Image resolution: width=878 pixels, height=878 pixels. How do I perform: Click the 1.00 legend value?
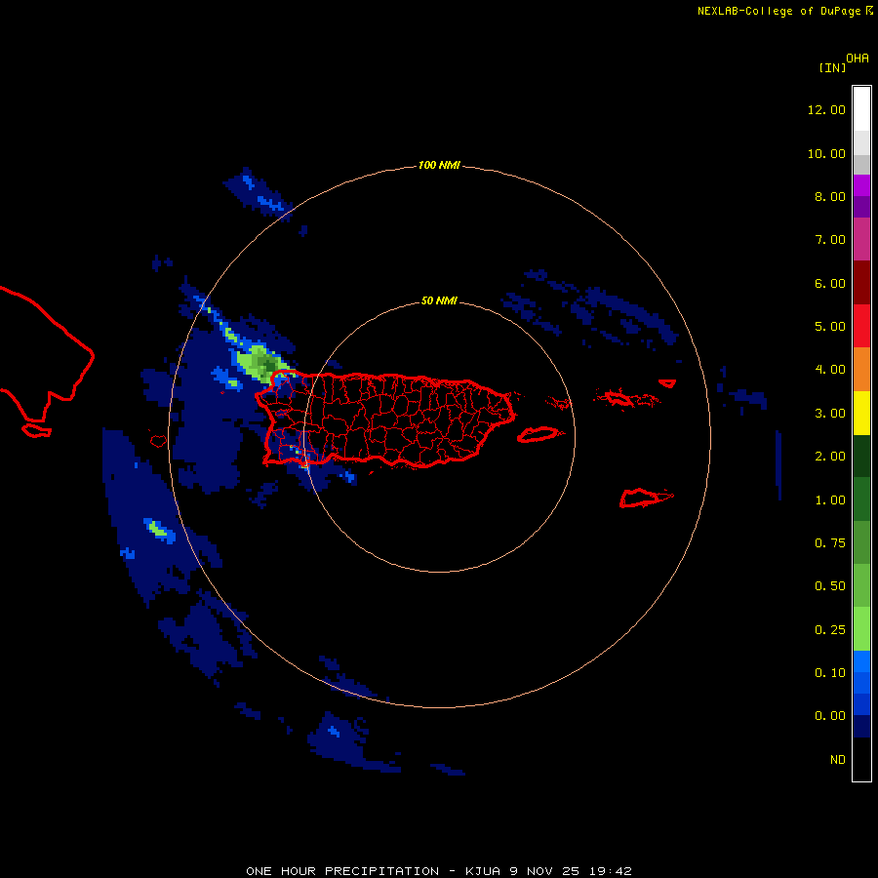point(830,500)
